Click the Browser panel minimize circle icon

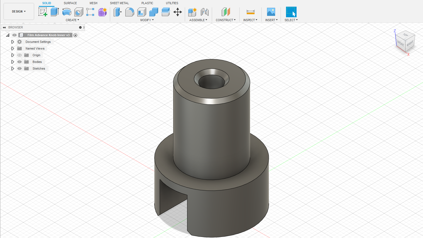pyautogui.click(x=80, y=27)
